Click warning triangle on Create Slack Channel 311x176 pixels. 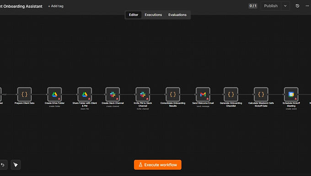click(x=117, y=99)
